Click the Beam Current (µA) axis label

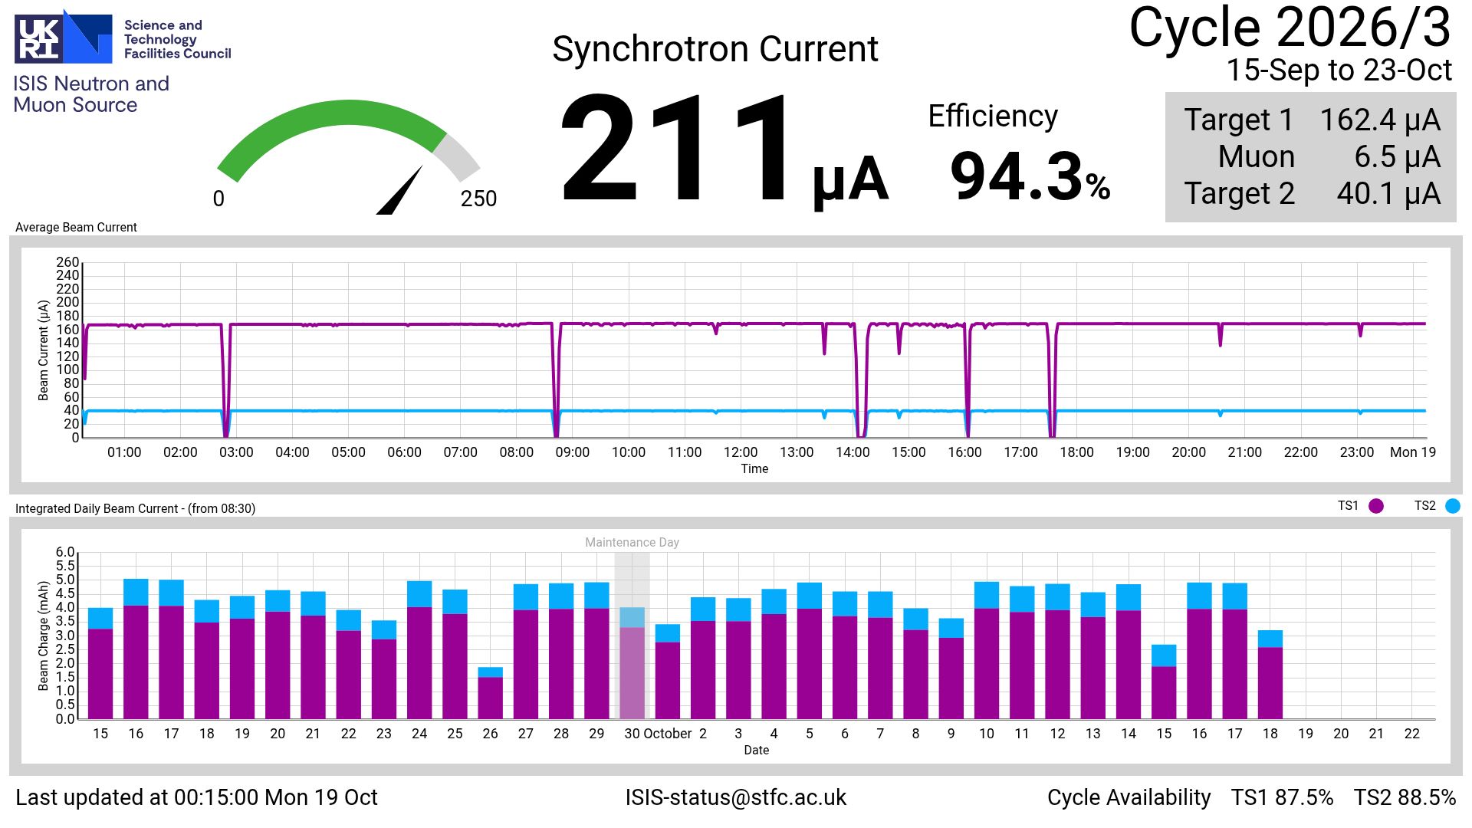(44, 350)
